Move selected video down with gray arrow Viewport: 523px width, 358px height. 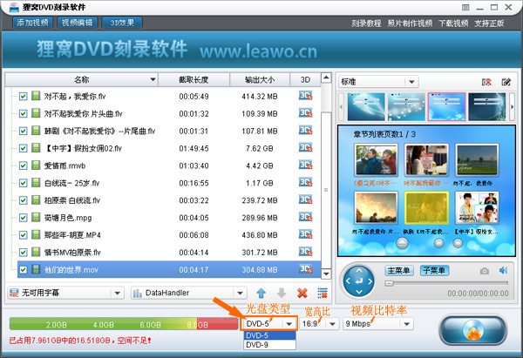coord(282,293)
